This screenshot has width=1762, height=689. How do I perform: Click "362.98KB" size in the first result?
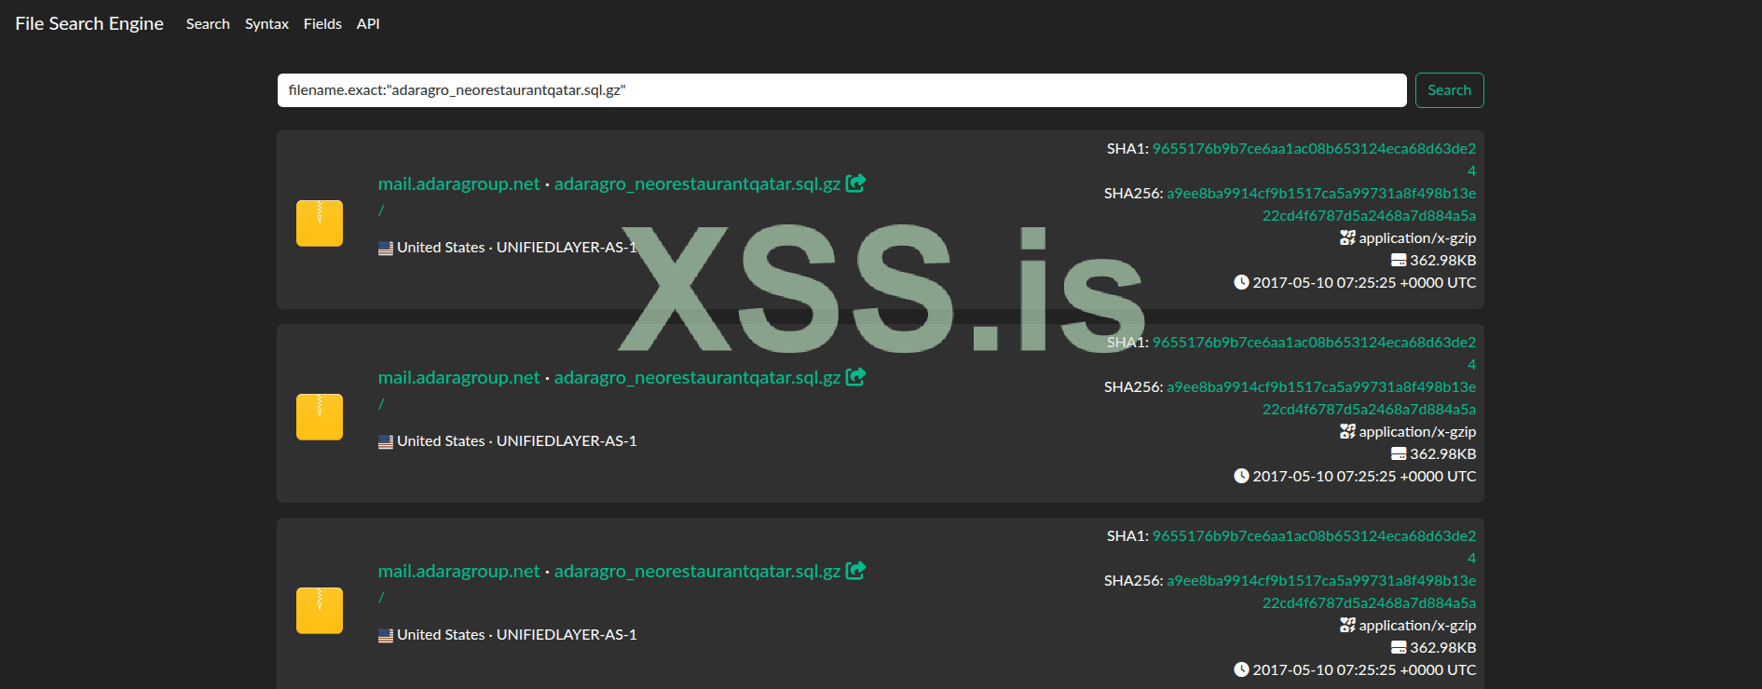pos(1443,261)
